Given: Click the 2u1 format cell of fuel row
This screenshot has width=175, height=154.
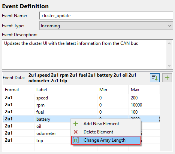Looking at the screenshot, I should click(x=18, y=112).
